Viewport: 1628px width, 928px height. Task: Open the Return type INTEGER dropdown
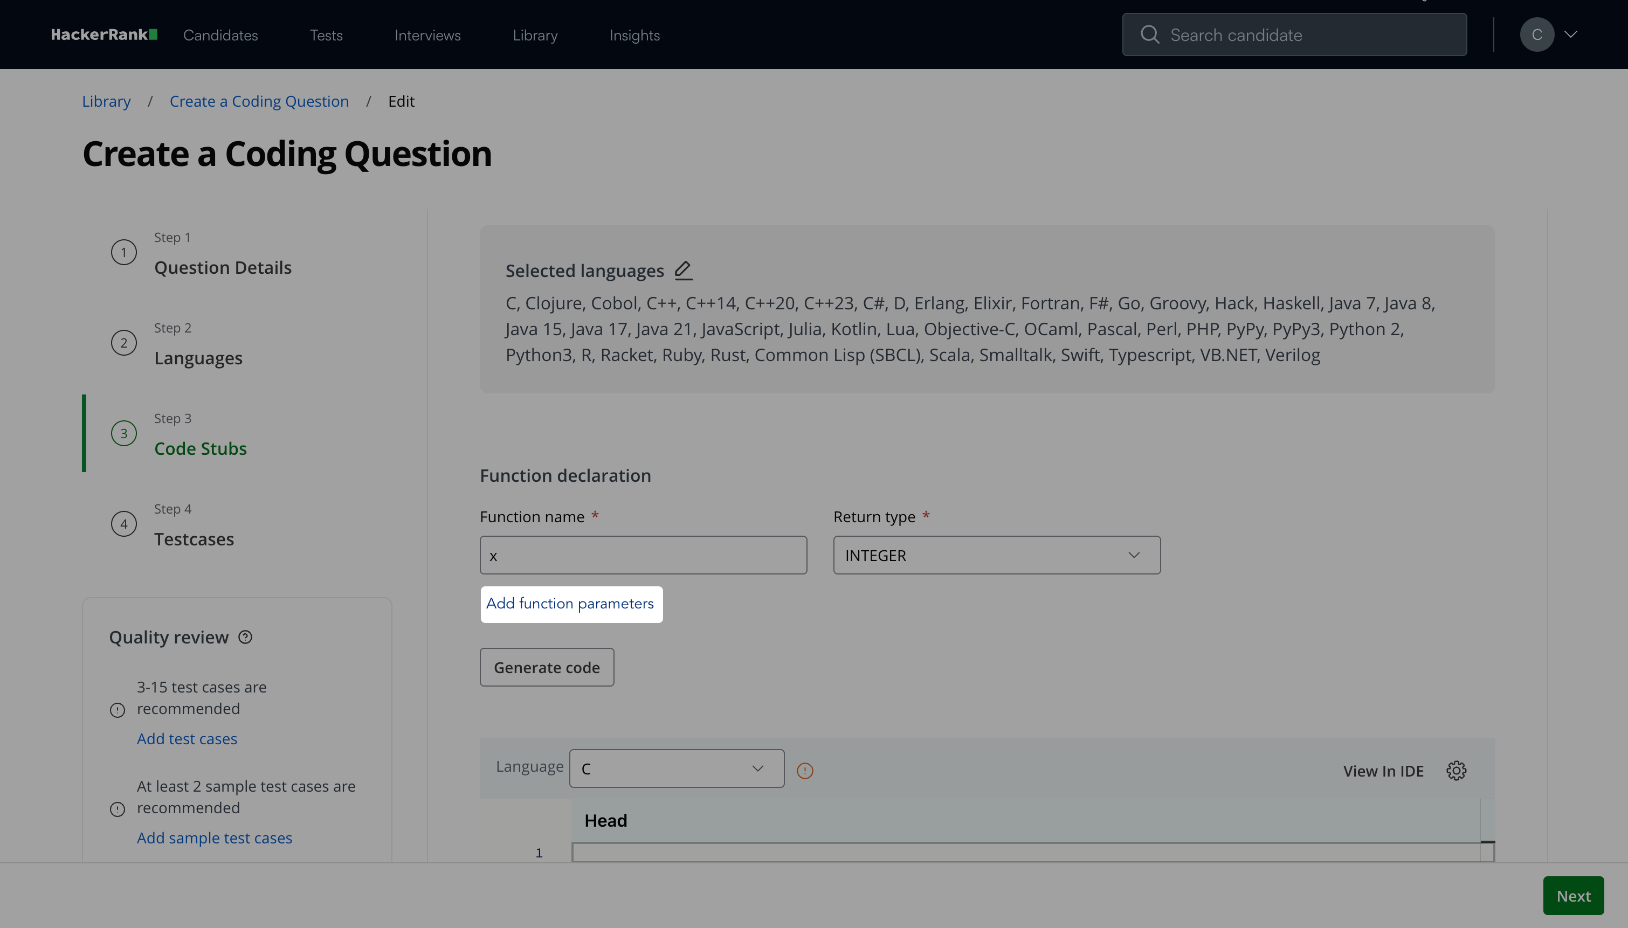tap(996, 555)
